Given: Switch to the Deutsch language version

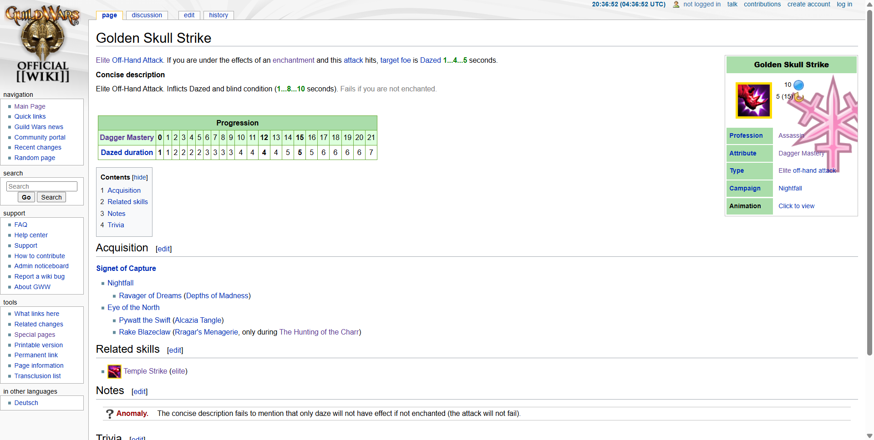Looking at the screenshot, I should coord(26,403).
